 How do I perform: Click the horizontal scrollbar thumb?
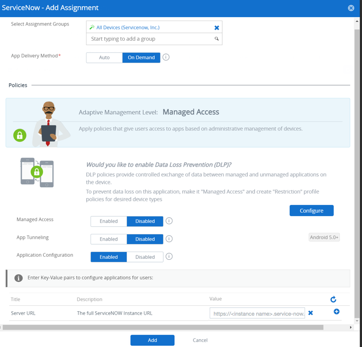pos(163,327)
